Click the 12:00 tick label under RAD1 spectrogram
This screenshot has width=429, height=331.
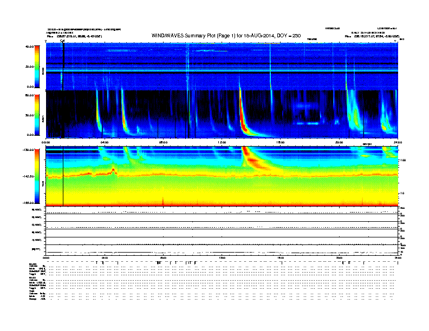pyautogui.click(x=222, y=142)
